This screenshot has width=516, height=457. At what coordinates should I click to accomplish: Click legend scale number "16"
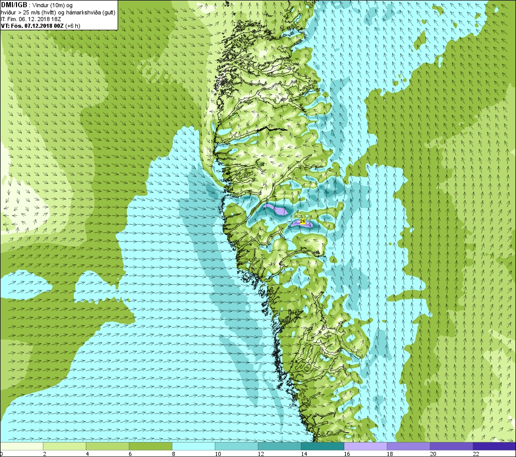347,454
